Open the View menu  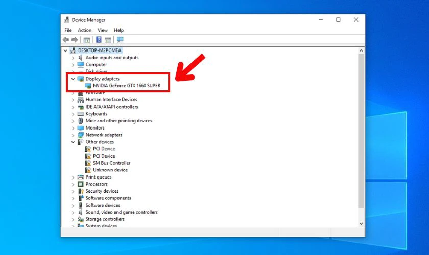pos(103,30)
